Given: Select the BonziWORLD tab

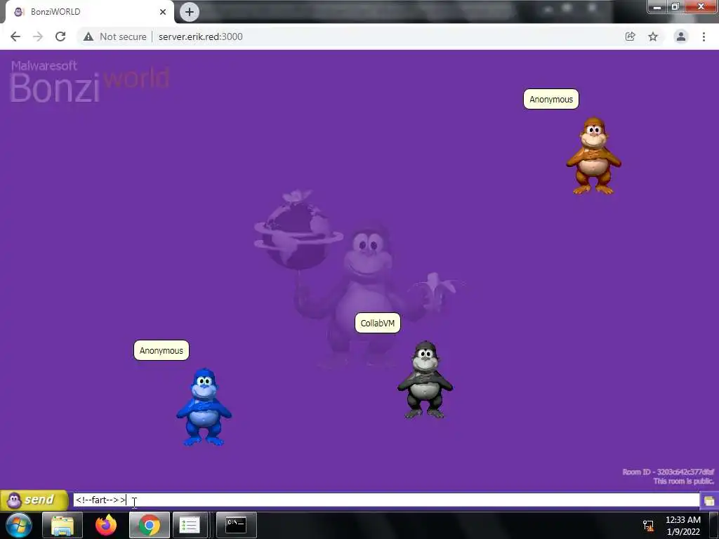Looking at the screenshot, I should (x=89, y=12).
